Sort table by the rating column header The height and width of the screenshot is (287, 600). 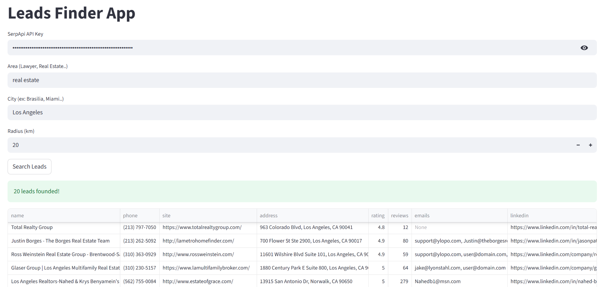378,216
